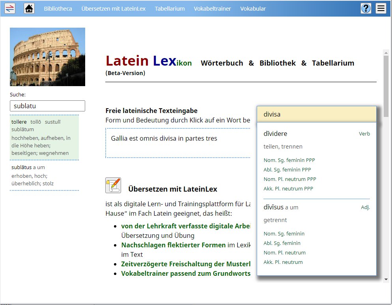Open the help question mark icon
This screenshot has width=392, height=305.
(366, 8)
